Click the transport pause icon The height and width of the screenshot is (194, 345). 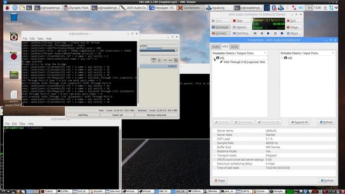coord(275,33)
